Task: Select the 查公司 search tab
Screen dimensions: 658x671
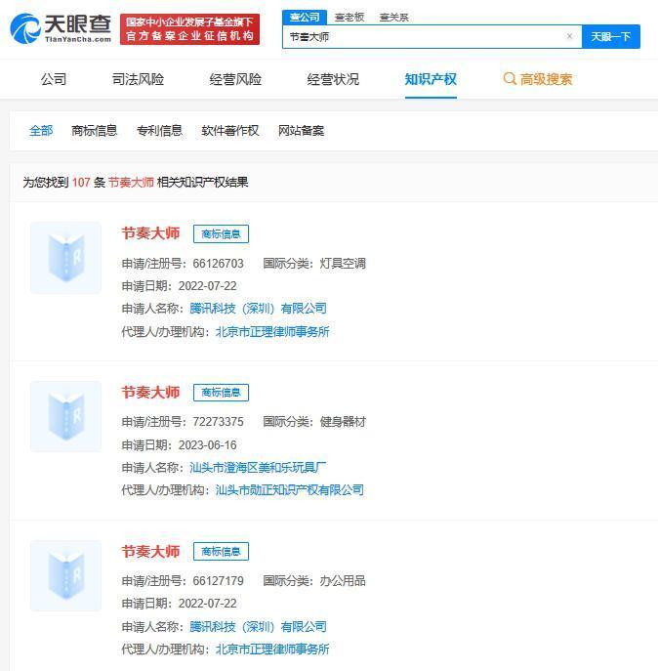Action: pyautogui.click(x=305, y=18)
